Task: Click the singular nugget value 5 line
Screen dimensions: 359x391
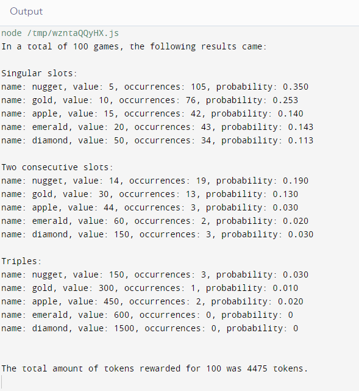Action: point(155,87)
